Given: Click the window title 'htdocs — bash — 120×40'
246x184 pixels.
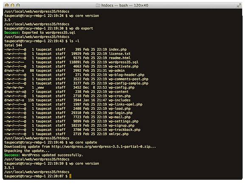Looking at the screenshot, I should (125, 6).
